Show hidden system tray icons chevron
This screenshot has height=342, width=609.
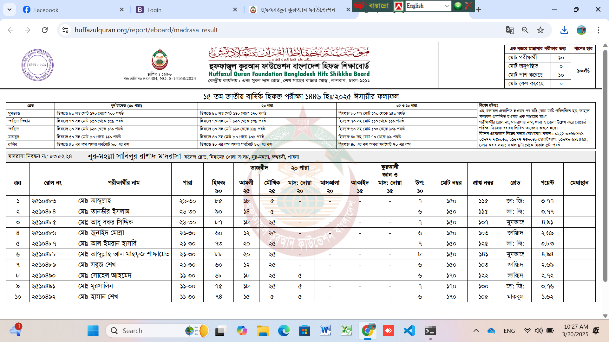476,331
